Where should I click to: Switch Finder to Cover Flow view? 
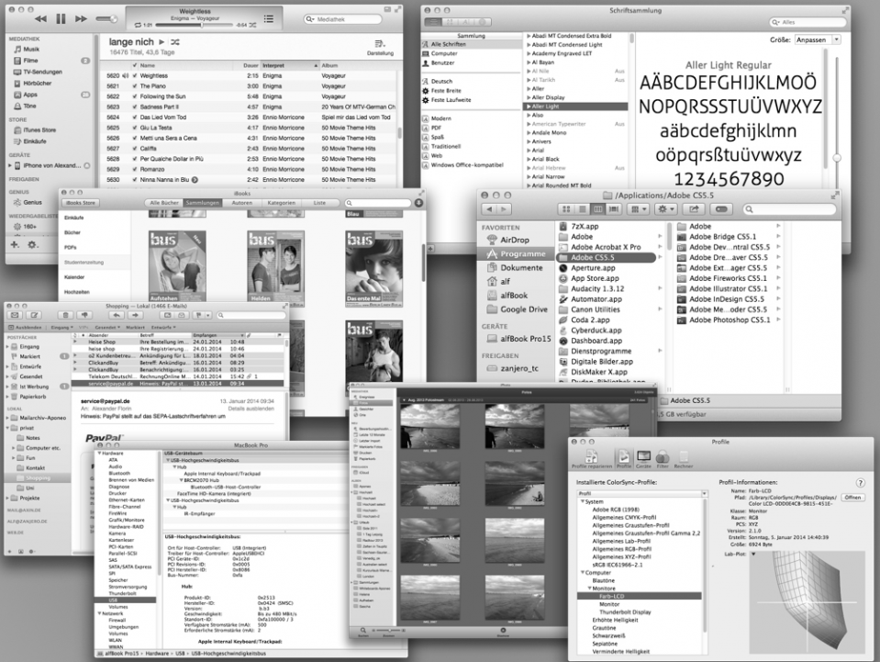tap(614, 209)
